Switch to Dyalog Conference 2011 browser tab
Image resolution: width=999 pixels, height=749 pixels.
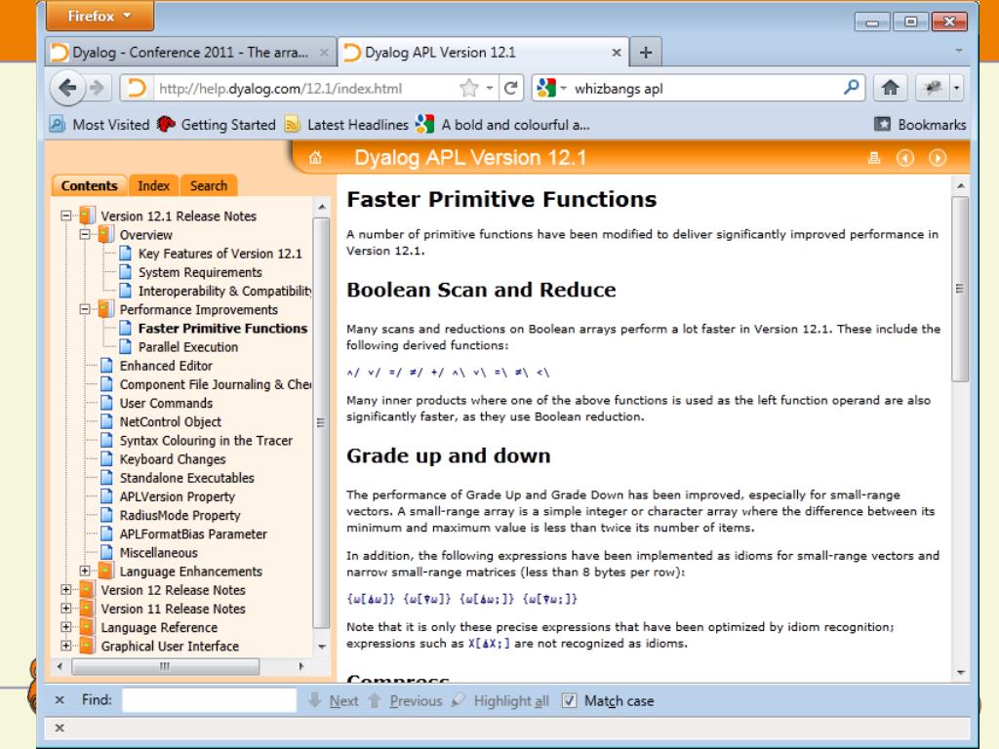point(190,53)
